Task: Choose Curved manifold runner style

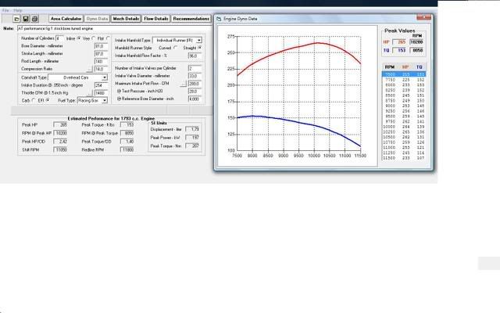Action: point(177,48)
